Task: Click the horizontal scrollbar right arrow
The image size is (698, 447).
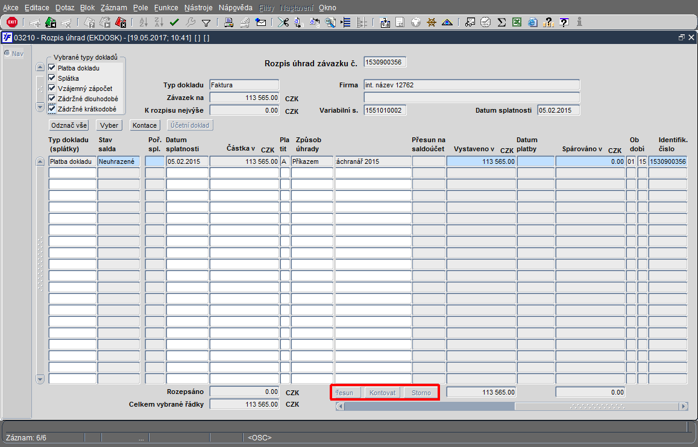Action: (x=684, y=406)
